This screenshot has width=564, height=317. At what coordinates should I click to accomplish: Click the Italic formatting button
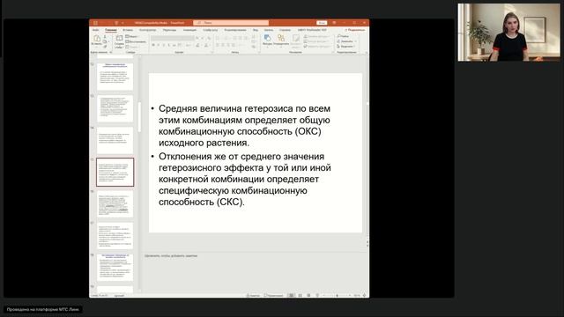point(159,45)
